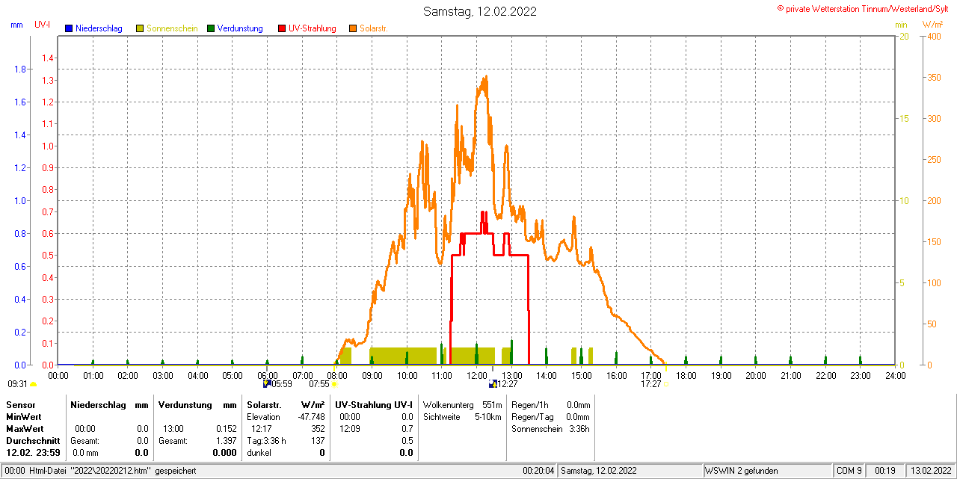Click the Solarstr. max value 352

[318, 428]
